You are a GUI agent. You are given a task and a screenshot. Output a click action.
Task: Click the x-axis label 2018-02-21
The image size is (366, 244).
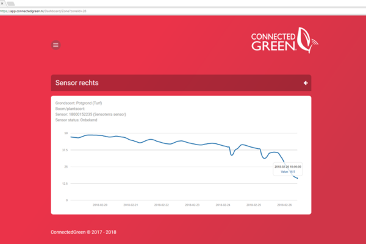click(131, 205)
